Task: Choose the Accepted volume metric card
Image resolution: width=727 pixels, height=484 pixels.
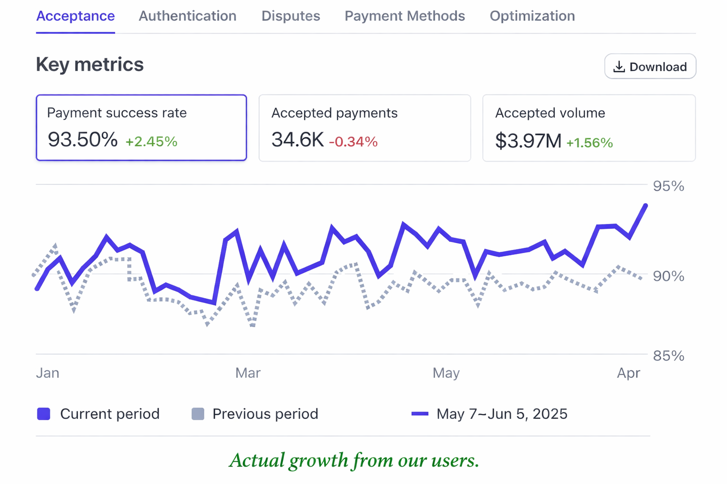Action: click(589, 128)
